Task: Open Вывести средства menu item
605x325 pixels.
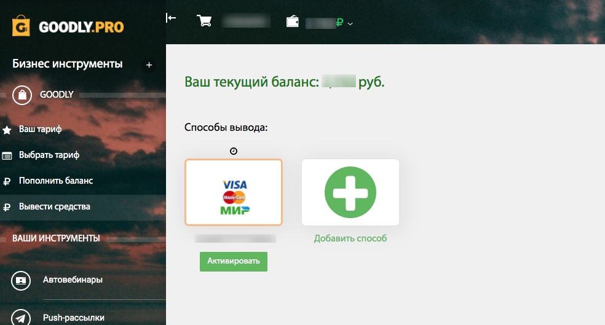Action: (54, 206)
